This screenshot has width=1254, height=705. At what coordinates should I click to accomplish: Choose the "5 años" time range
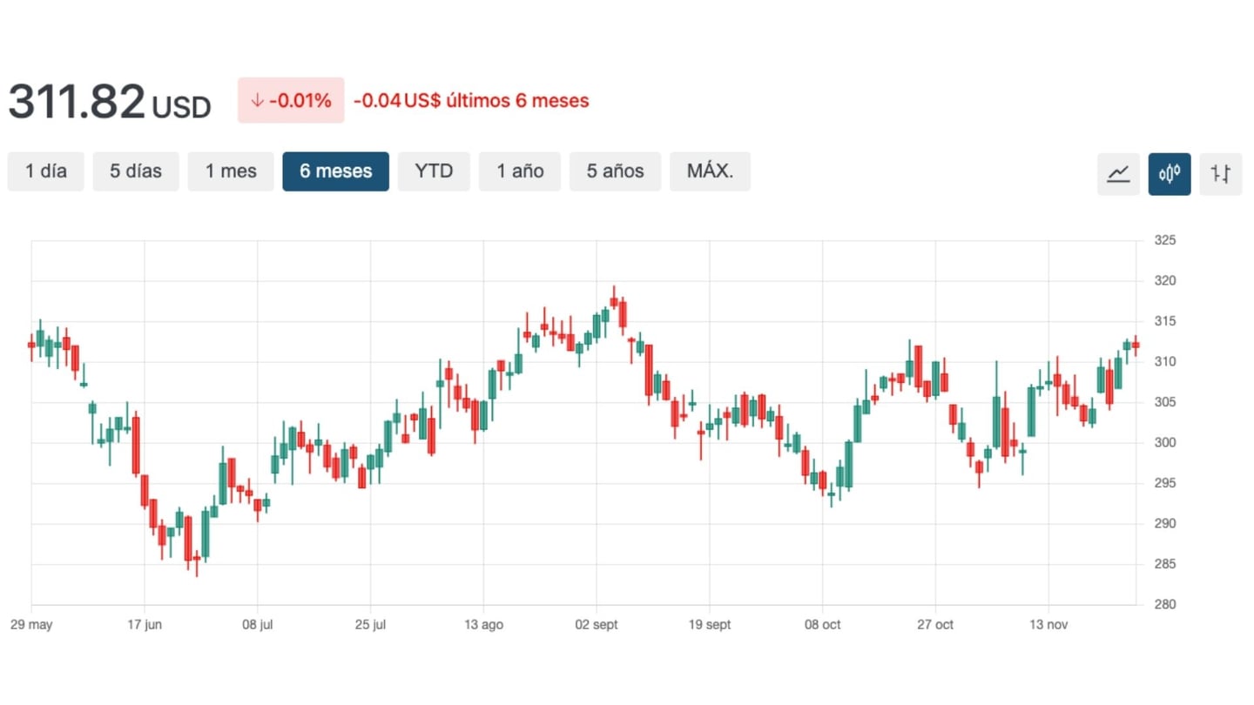pyautogui.click(x=615, y=171)
